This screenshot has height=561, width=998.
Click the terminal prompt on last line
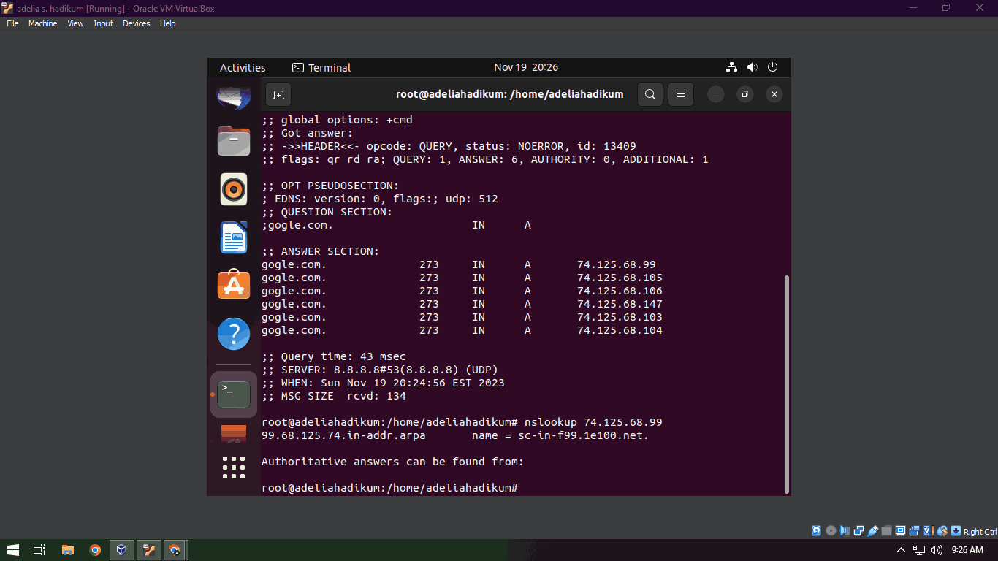pos(389,488)
